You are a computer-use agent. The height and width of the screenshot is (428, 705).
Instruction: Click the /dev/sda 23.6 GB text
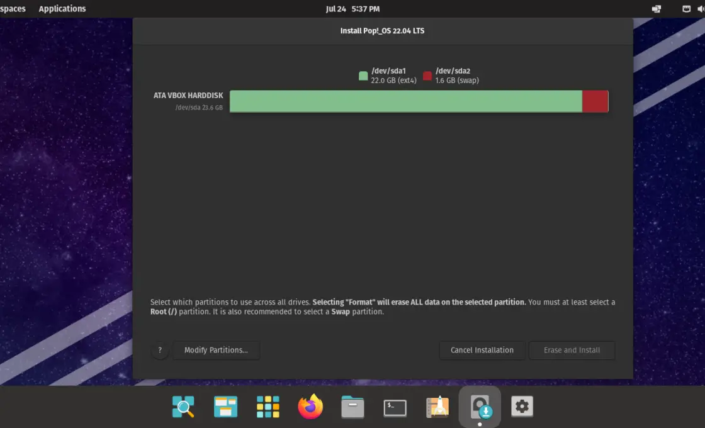pyautogui.click(x=199, y=108)
